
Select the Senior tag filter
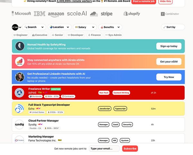pos(57,35)
